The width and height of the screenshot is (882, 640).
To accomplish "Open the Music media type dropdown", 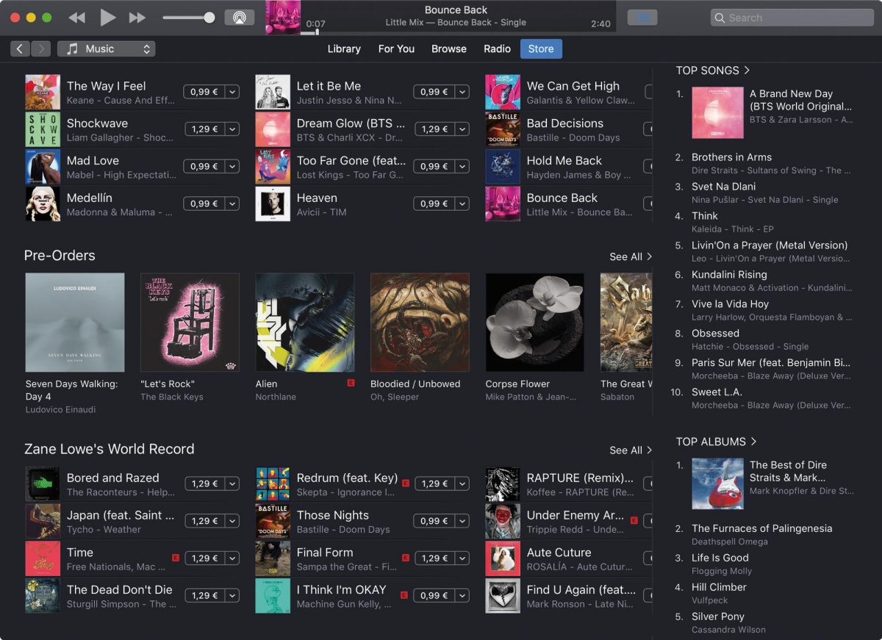I will 106,48.
